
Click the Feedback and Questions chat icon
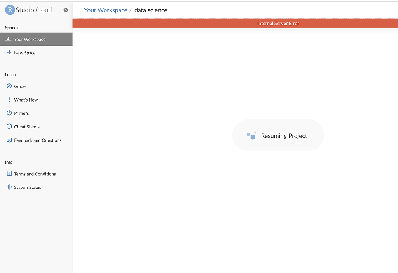[x=9, y=140]
